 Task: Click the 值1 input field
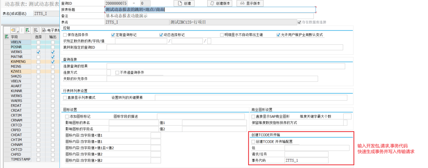pyautogui.click(x=214, y=123)
